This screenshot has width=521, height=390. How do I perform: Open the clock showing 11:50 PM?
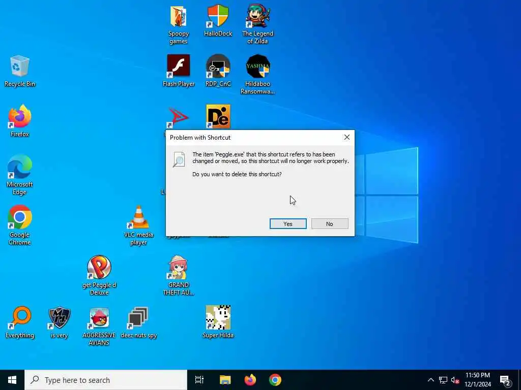coord(477,380)
